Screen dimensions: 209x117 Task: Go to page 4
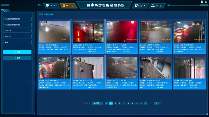[x=124, y=103]
